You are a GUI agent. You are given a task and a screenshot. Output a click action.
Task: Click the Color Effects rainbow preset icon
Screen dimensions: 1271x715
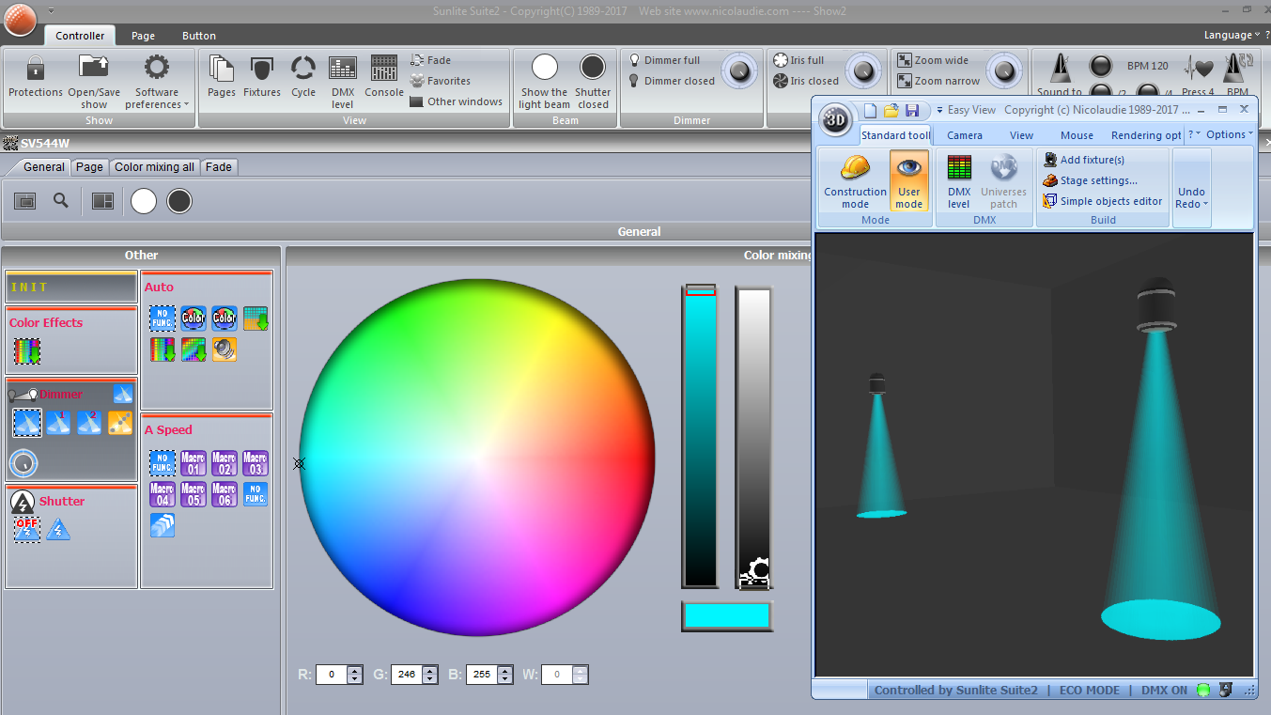[26, 351]
